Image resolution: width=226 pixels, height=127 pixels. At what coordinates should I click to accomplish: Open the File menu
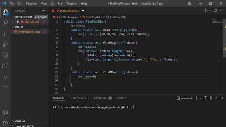(x=12, y=4)
